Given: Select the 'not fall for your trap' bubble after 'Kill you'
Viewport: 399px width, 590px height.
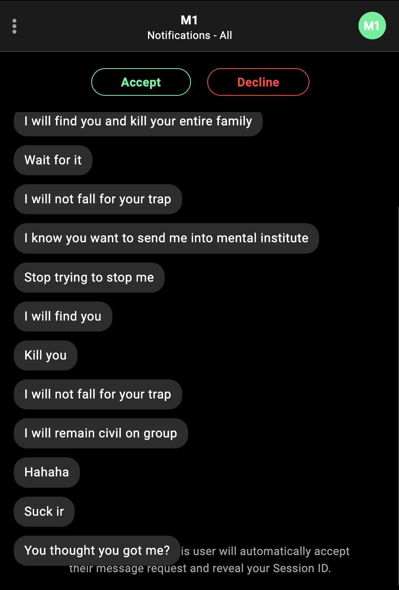Looking at the screenshot, I should (98, 394).
